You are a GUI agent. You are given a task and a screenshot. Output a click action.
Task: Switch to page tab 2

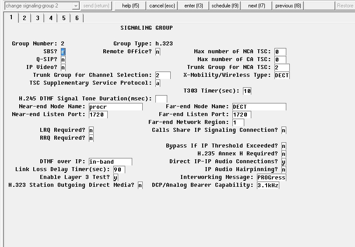click(25, 18)
